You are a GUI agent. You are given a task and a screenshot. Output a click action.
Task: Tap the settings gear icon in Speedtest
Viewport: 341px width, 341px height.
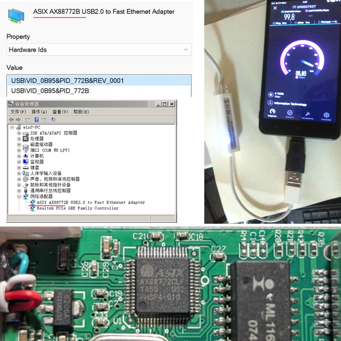click(326, 115)
